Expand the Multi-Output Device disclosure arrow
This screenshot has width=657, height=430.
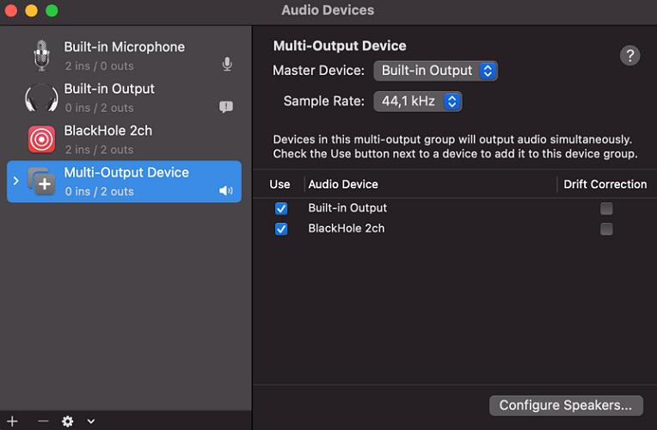(x=16, y=181)
